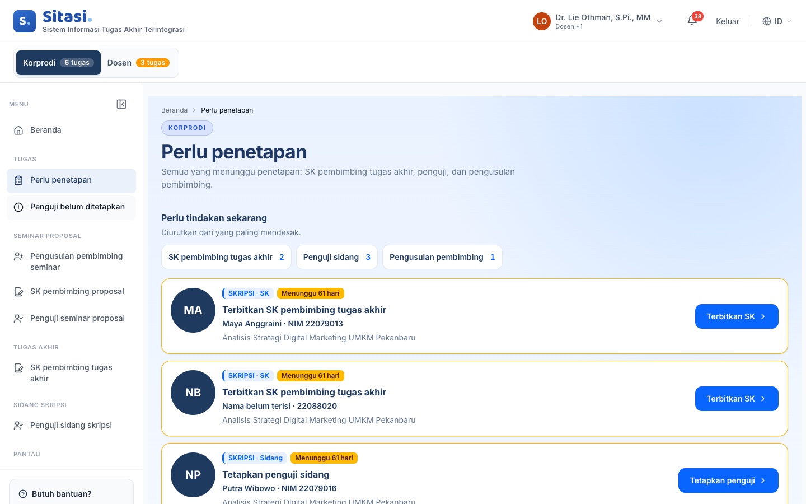
Task: Click the NP avatar for Putra Wibowo
Action: (193, 475)
